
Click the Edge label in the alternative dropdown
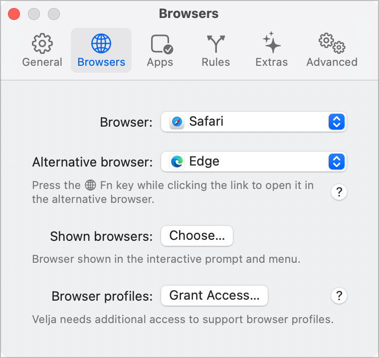(x=204, y=162)
